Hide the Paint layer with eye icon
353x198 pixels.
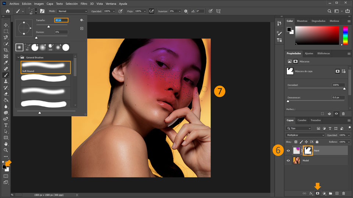[288, 150]
